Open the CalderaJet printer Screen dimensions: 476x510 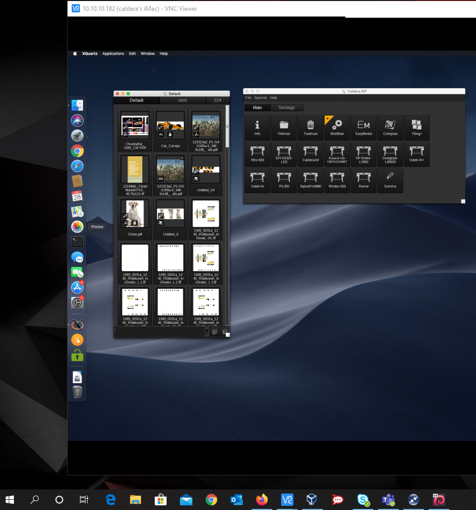tap(310, 154)
